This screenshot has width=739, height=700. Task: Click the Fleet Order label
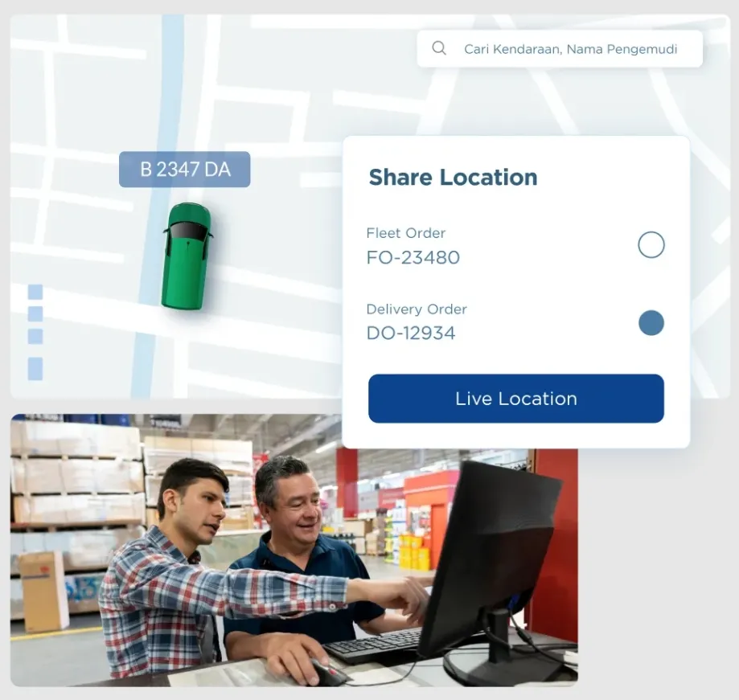click(x=406, y=233)
